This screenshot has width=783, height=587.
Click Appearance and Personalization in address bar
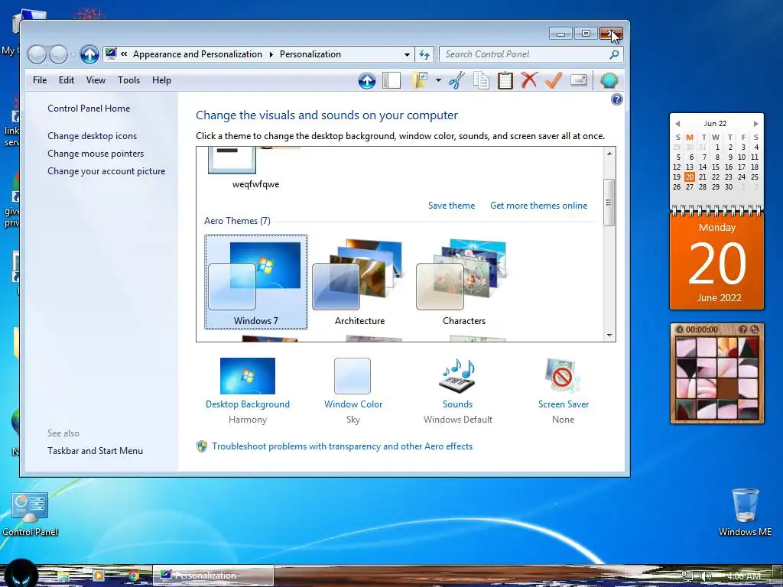(x=197, y=54)
